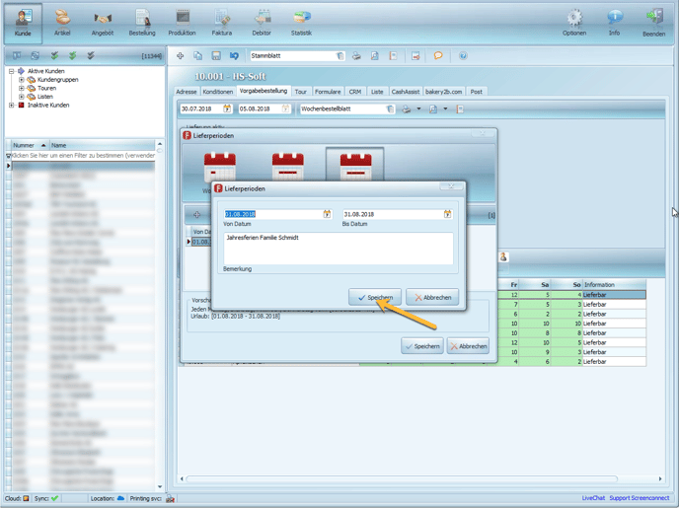Open the Artikel module

[62, 22]
